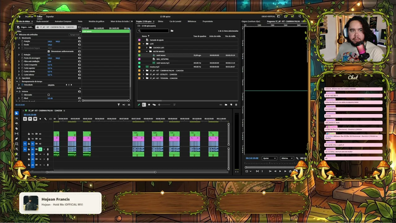Click the green pencil writable-project icon
This screenshot has width=396, height=223.
coord(139,105)
